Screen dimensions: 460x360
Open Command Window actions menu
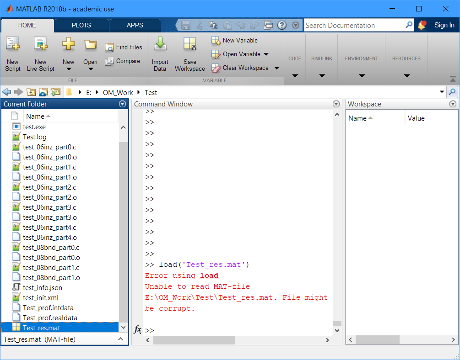pos(336,104)
